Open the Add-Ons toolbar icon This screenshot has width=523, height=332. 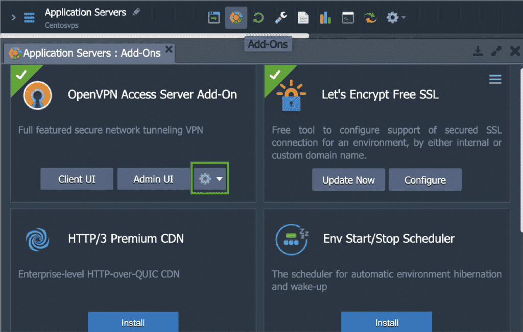coord(236,17)
